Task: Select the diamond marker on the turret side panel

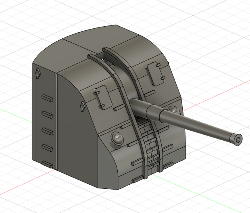Action: [x=37, y=73]
